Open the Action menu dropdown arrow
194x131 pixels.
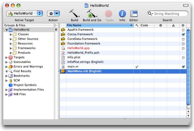coord(57,14)
